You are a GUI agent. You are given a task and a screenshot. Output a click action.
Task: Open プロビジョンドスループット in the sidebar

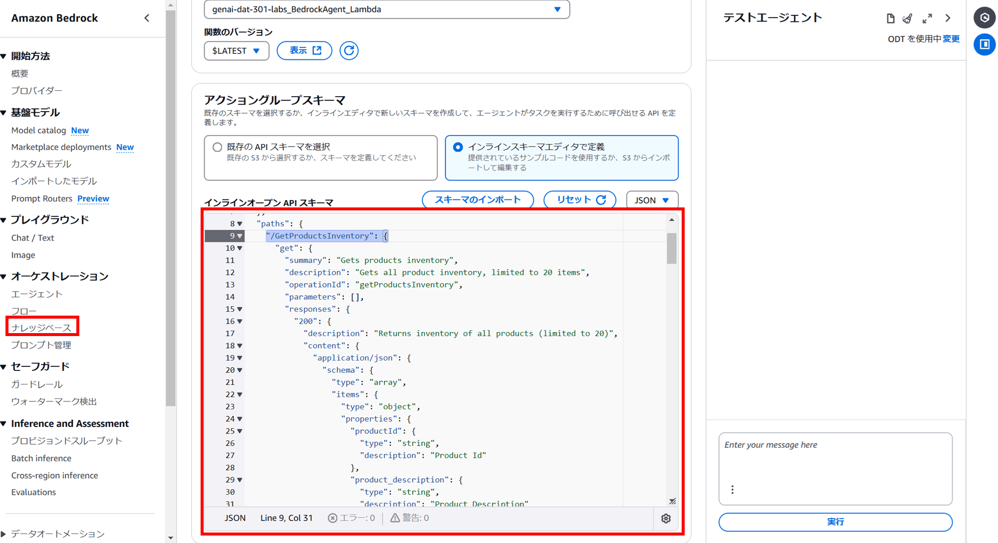coord(66,441)
